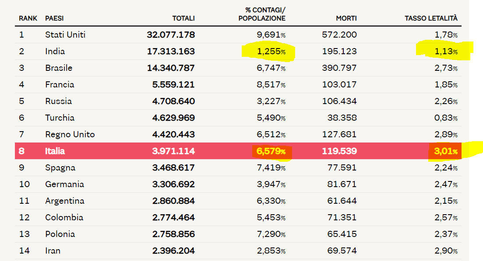Select the Stati Uniti country name
Image resolution: width=483 pixels, height=261 pixels.
coord(65,35)
